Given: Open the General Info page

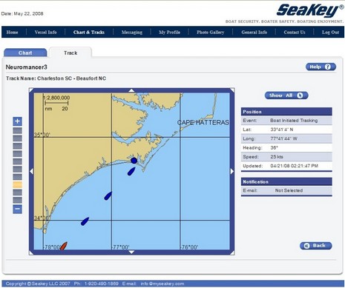Looking at the screenshot, I should 254,33.
